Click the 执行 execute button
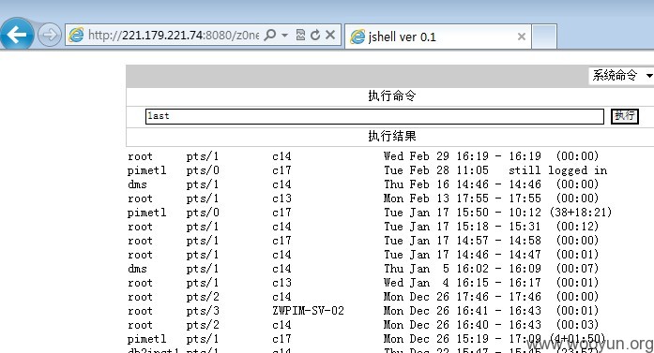Image resolution: width=654 pixels, height=353 pixels. pyautogui.click(x=625, y=116)
